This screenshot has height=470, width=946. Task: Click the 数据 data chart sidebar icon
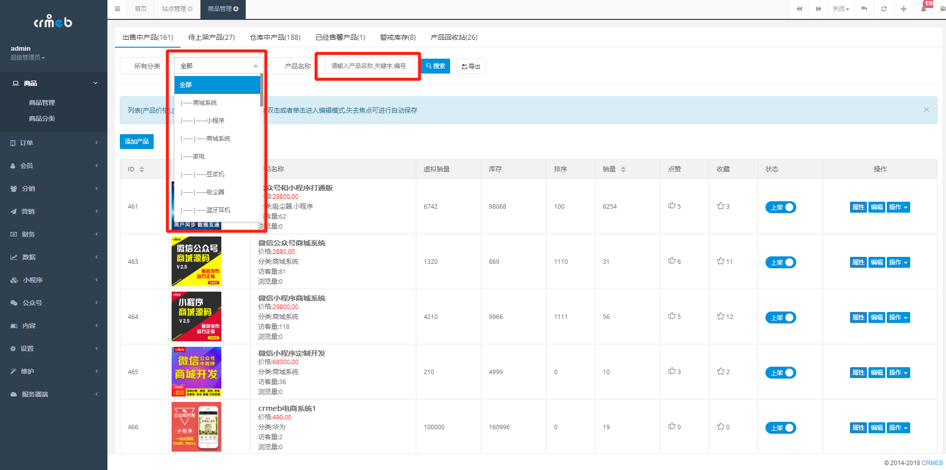tap(14, 257)
